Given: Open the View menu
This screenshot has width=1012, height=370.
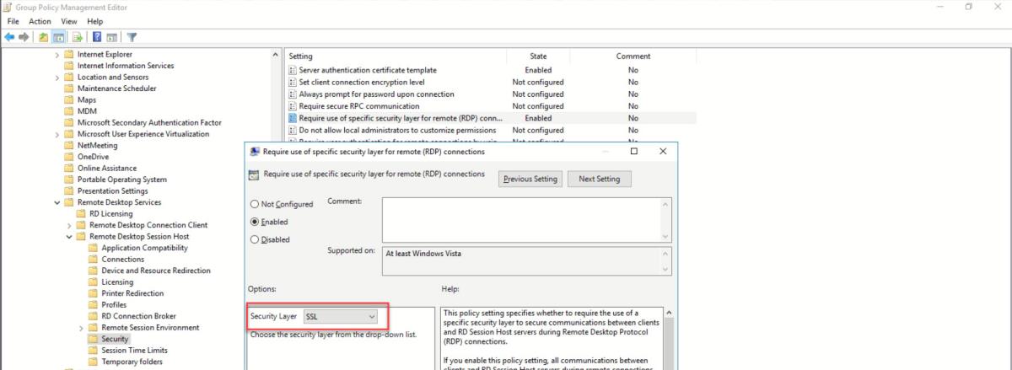Looking at the screenshot, I should tap(69, 21).
